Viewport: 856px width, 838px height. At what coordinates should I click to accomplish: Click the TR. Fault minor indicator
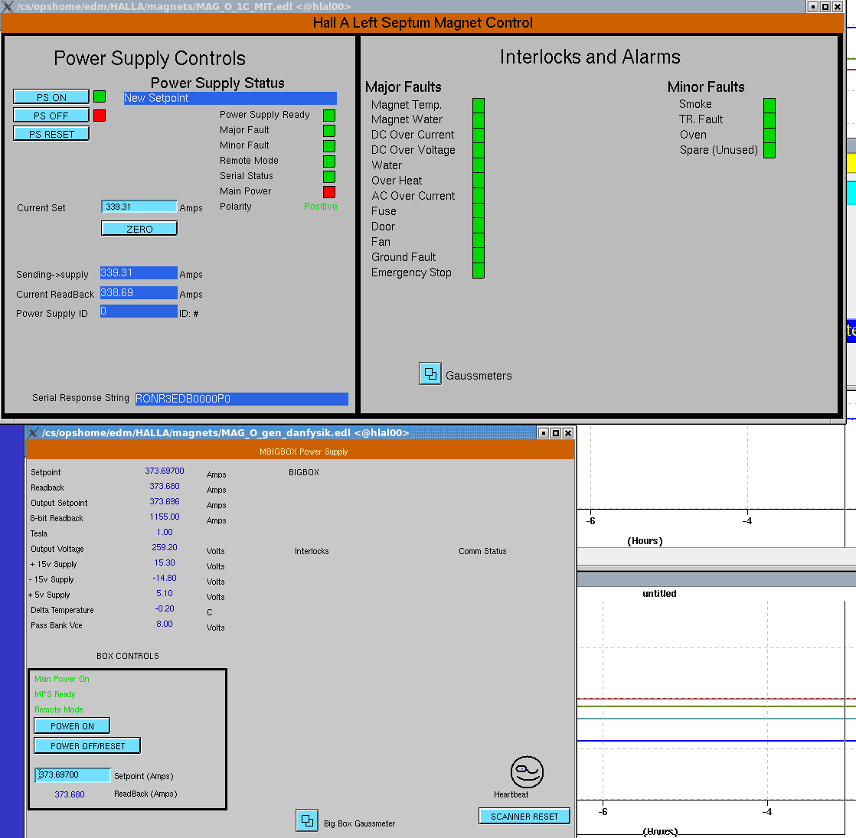pyautogui.click(x=769, y=121)
